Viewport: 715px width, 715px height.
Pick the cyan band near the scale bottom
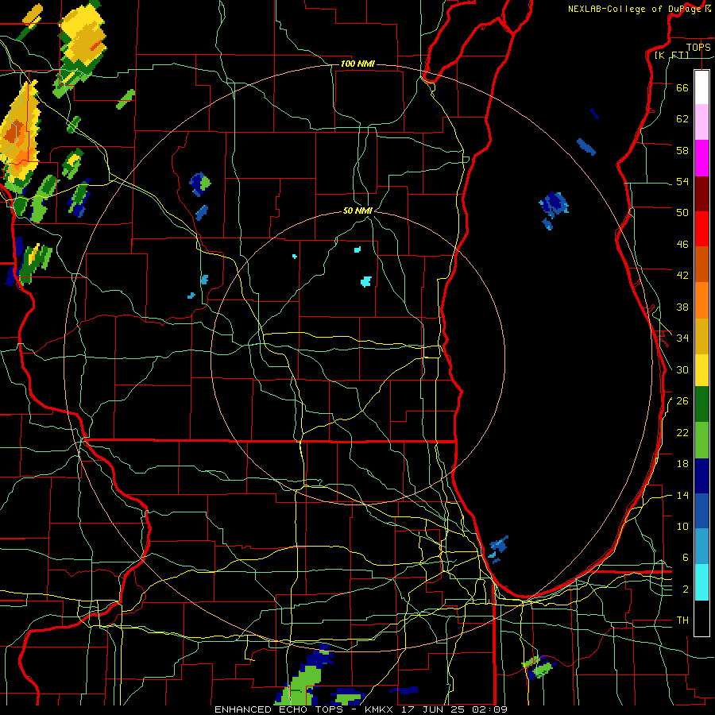coord(701,582)
